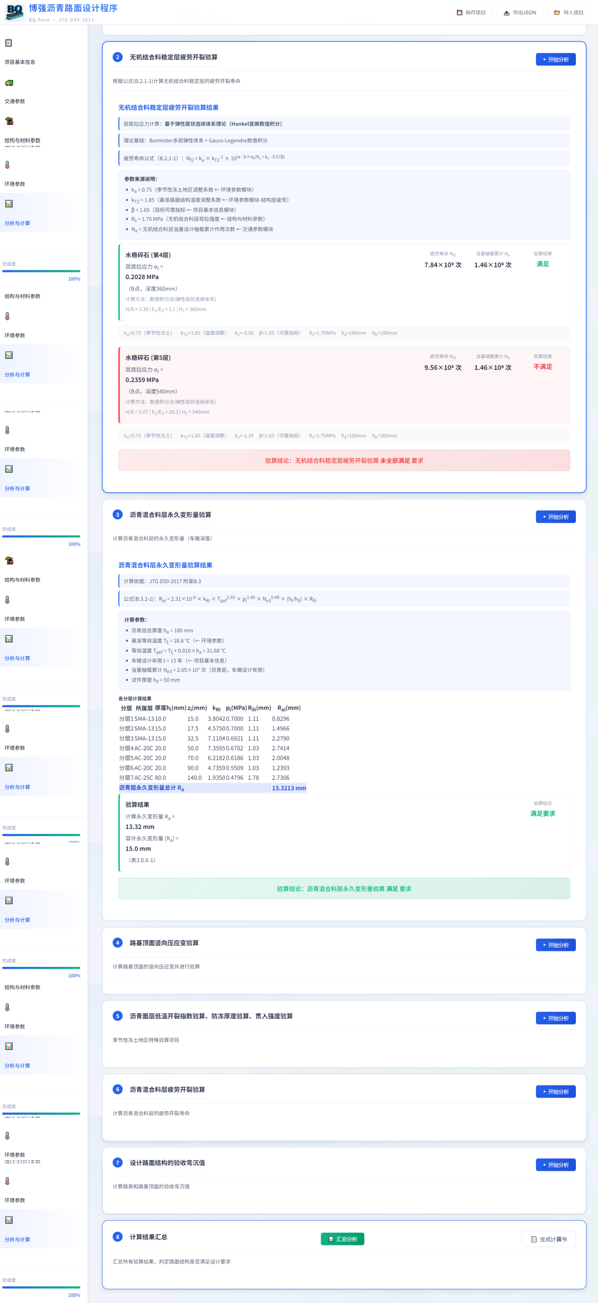Start analysis for asphalt permanent deformation check

(555, 517)
